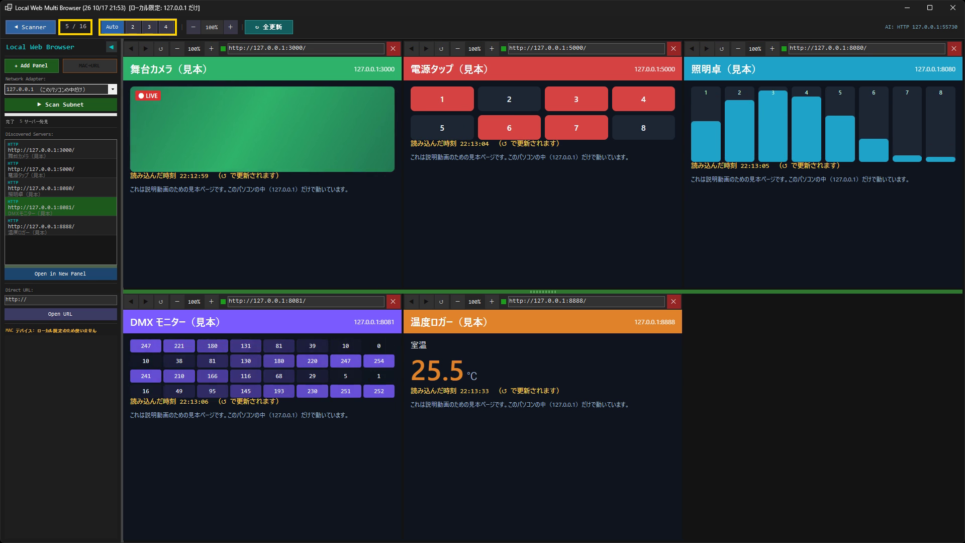Select server http://127.0.0.1:3000/ in list
The image size is (965, 543).
(x=61, y=150)
